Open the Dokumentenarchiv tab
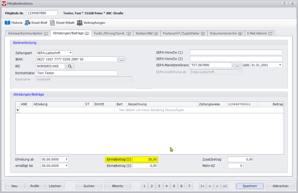This screenshot has width=298, height=193. tap(226, 33)
